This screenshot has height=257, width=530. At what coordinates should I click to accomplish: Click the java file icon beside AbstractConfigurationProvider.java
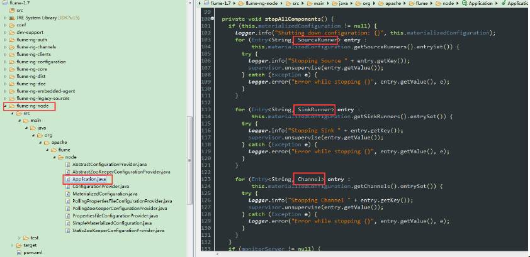tap(68, 164)
